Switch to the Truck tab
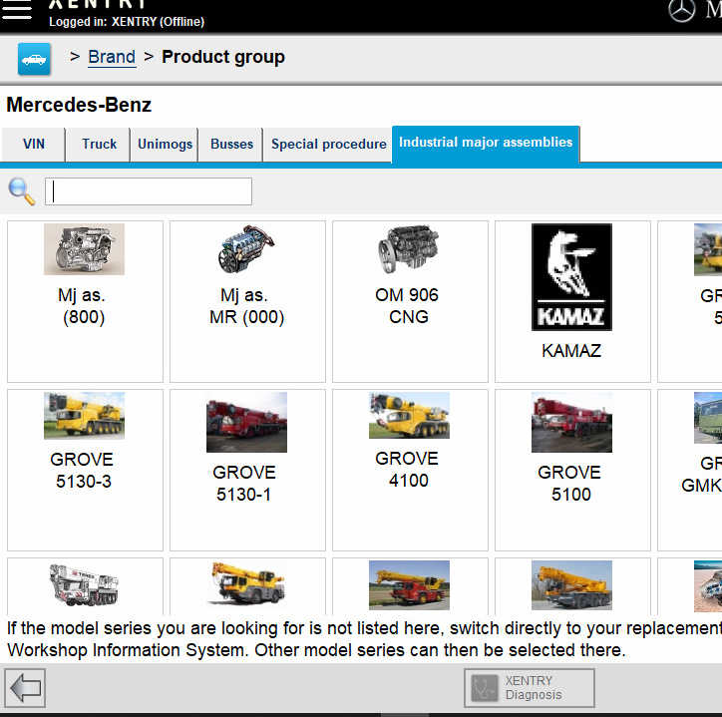The image size is (722, 717). (x=99, y=144)
